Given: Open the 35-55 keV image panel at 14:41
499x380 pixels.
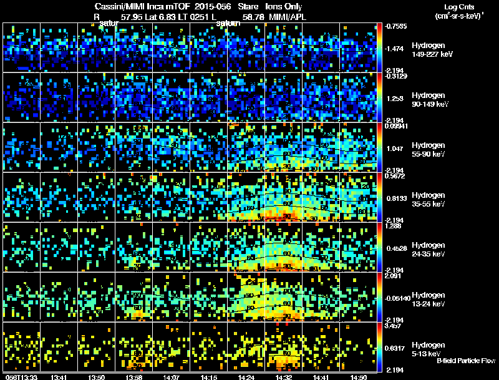Looking at the screenshot, I should coord(321,197).
